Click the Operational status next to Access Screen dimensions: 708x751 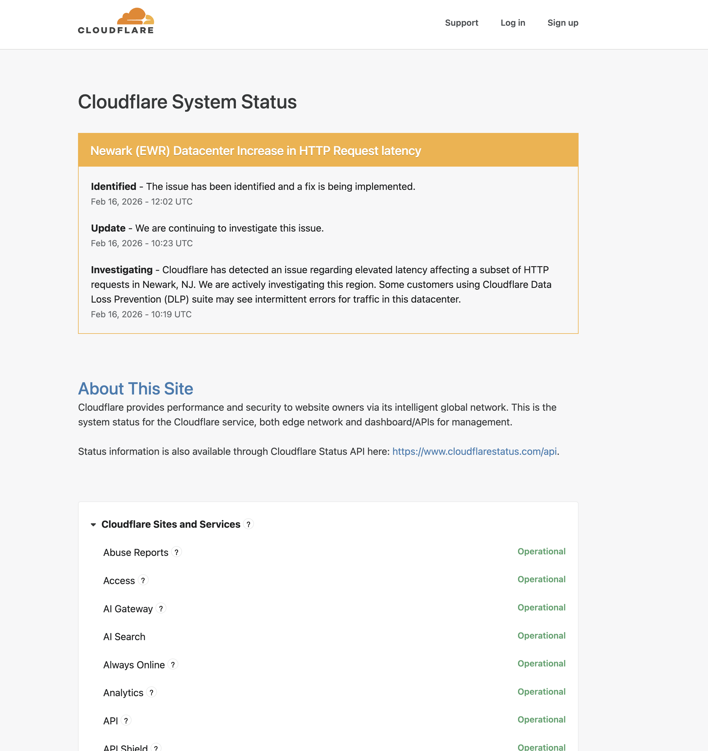click(542, 579)
